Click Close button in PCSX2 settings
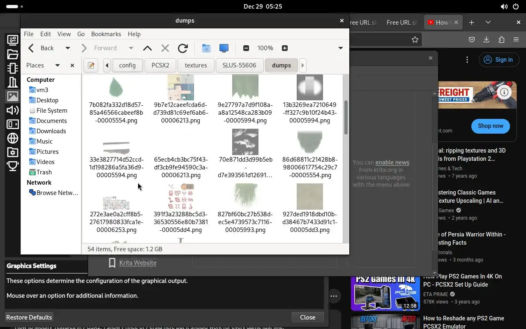Image resolution: width=526 pixels, height=329 pixels. [308, 317]
